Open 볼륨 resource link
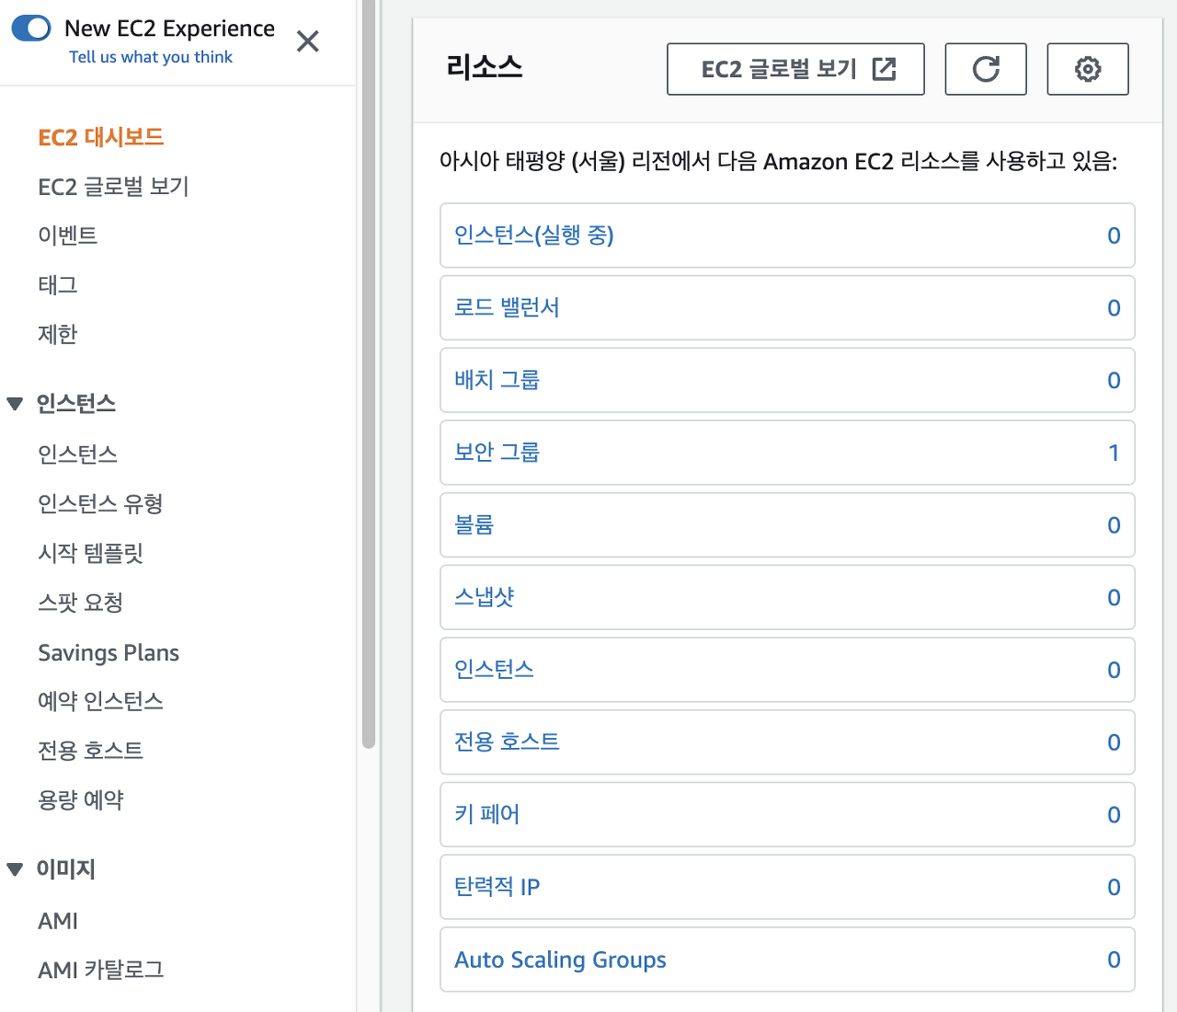Screen dimensions: 1177x1012 click(x=474, y=524)
